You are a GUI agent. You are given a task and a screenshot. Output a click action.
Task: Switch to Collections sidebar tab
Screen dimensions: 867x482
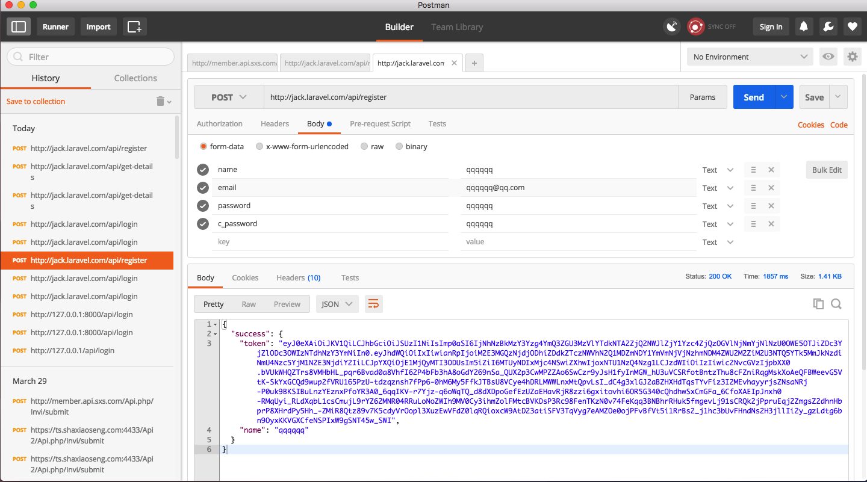pyautogui.click(x=135, y=78)
